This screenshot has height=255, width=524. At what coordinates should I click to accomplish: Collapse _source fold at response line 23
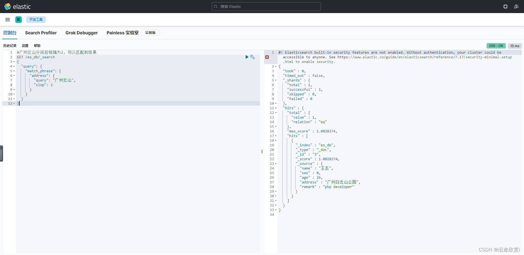point(276,164)
